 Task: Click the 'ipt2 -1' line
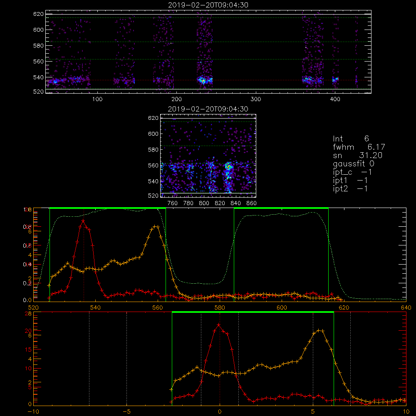tap(350, 188)
